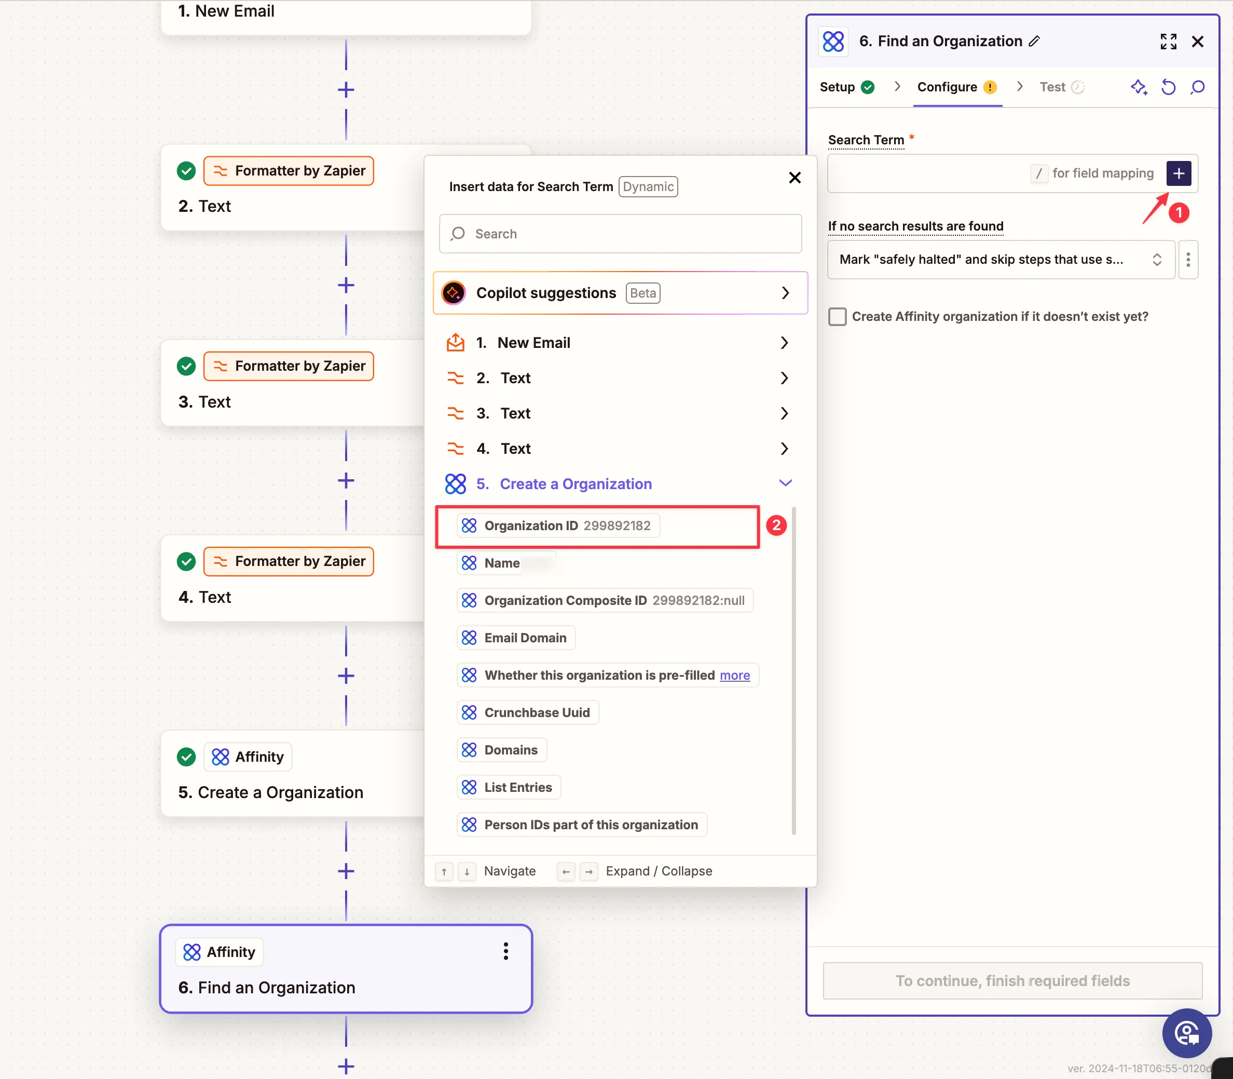Open three-dot menu on Find an Organization step
Screen dimensions: 1233x1079
point(505,951)
